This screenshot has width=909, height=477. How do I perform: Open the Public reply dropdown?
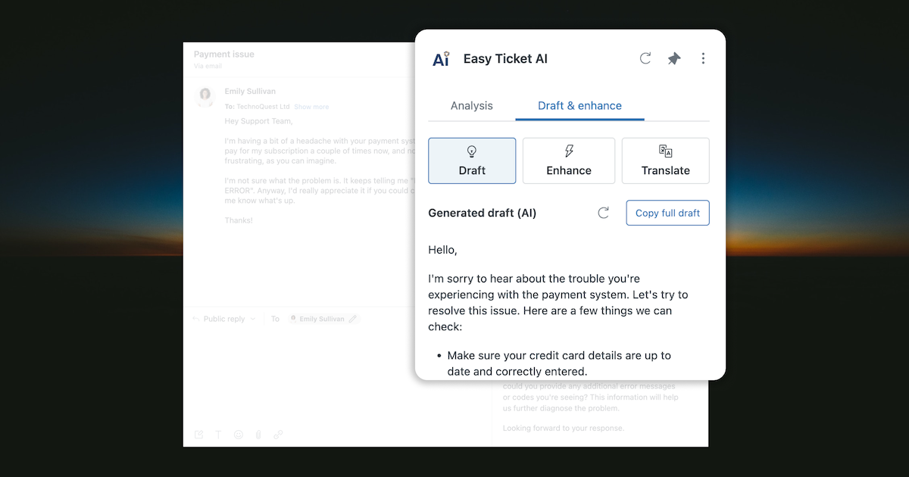click(x=224, y=318)
